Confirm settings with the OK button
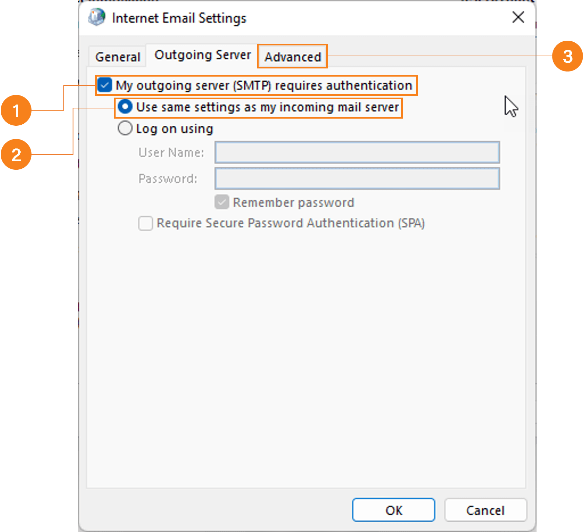The image size is (584, 532). pos(393,510)
